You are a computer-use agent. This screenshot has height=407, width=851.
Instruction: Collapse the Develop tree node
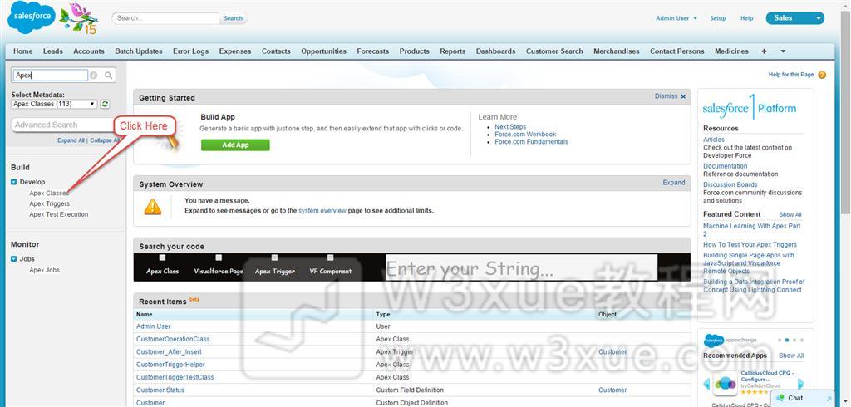[x=14, y=183]
